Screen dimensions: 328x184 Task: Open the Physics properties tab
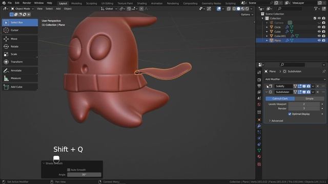[259, 138]
